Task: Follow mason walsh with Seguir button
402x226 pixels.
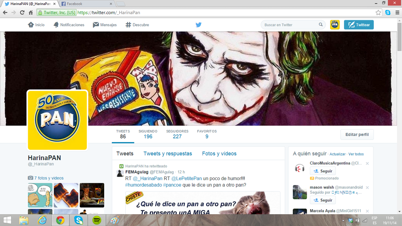Action: pyautogui.click(x=323, y=200)
